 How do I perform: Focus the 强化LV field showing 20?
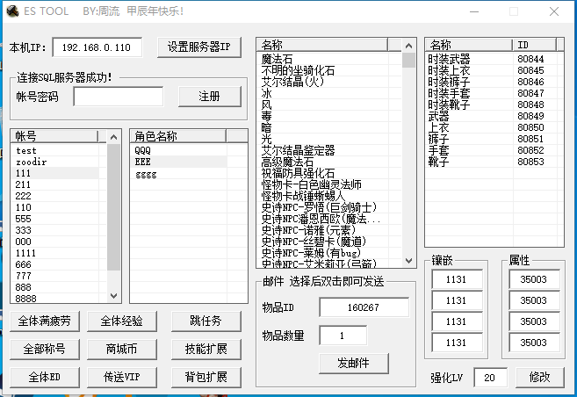click(x=491, y=377)
